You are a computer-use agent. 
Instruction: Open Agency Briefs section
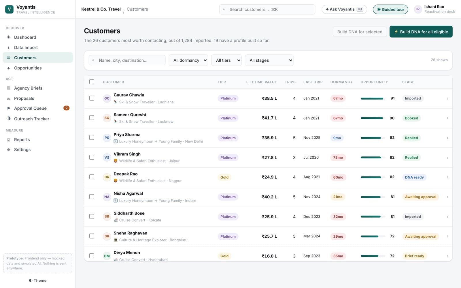point(37,88)
